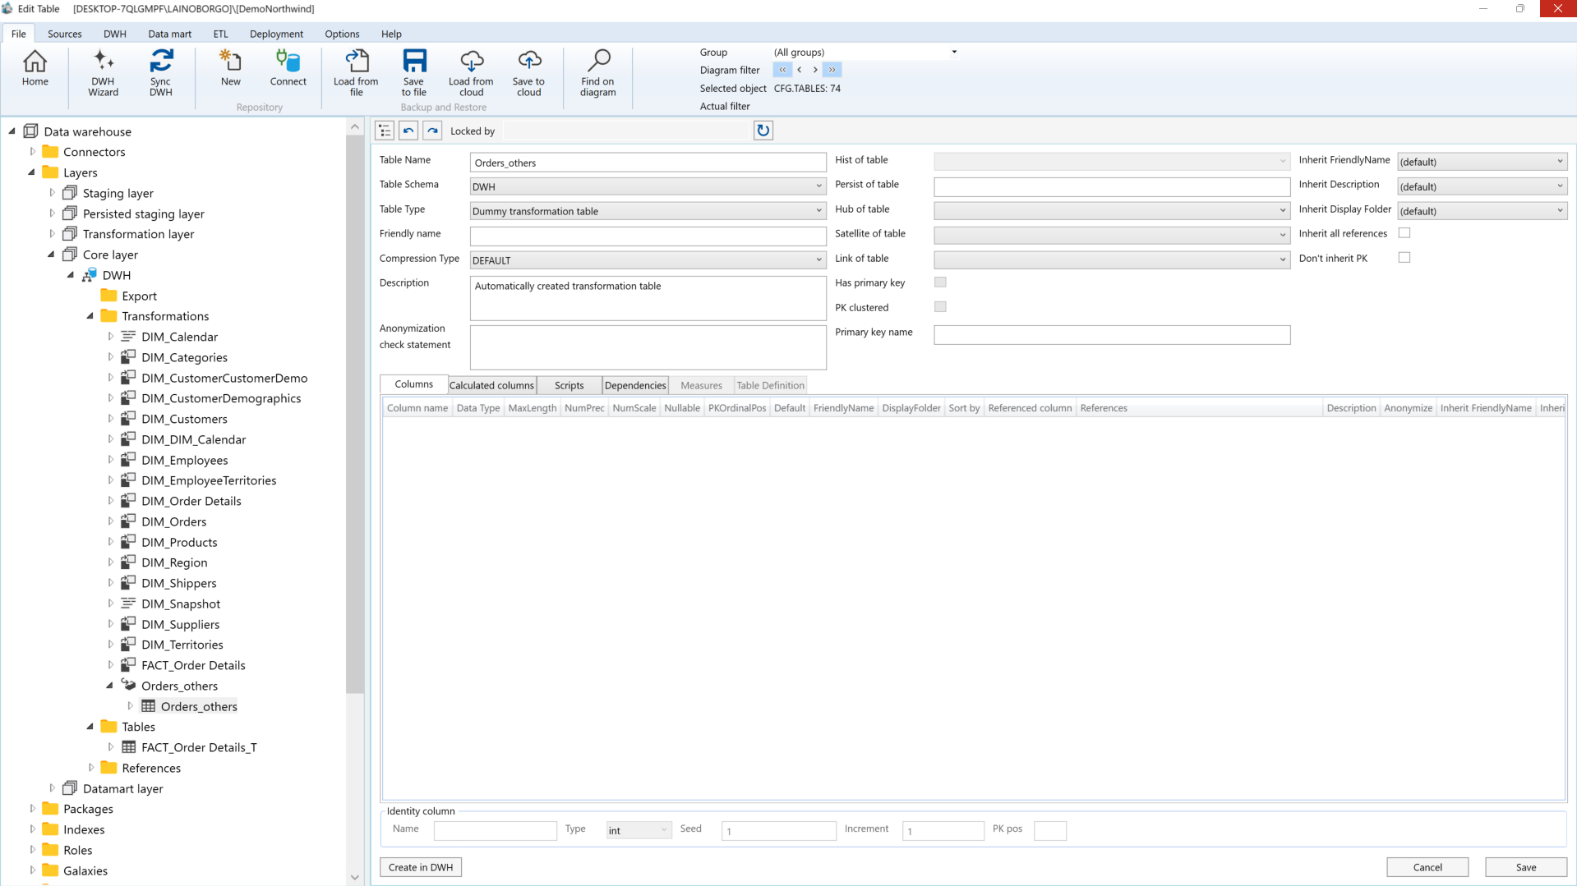Switch to the Dependencies tab
This screenshot has height=886, width=1577.
tap(635, 385)
